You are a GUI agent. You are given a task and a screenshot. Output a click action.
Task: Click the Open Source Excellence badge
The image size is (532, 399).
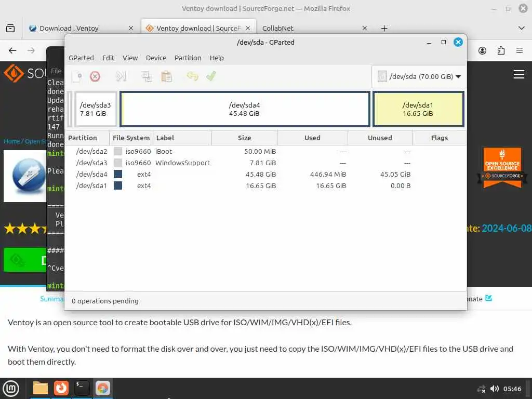[502, 168]
